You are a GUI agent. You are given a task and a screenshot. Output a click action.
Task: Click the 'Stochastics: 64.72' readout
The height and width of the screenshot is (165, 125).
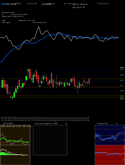tap(8, 12)
